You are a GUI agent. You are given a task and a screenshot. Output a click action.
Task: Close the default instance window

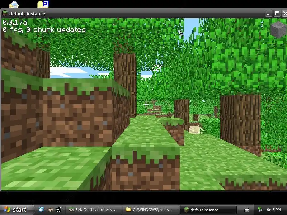tap(284, 14)
